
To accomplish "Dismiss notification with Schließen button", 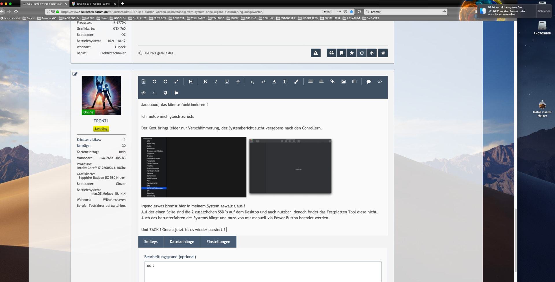I will pyautogui.click(x=544, y=11).
